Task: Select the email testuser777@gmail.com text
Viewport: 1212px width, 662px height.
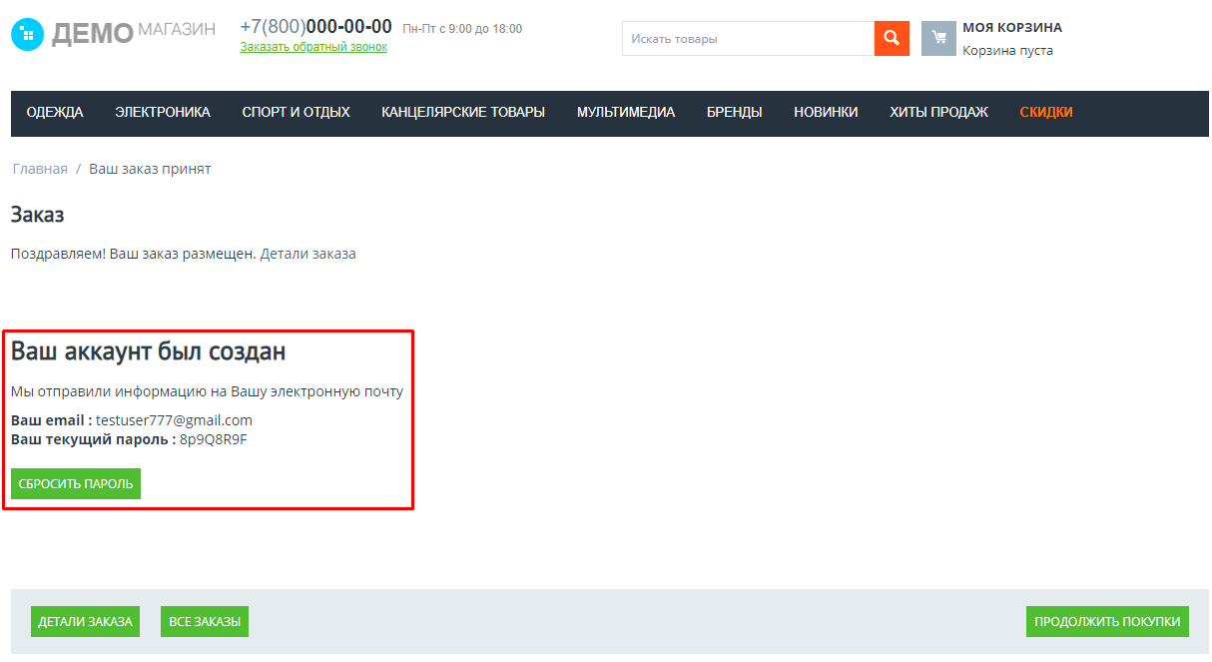Action: click(x=174, y=420)
